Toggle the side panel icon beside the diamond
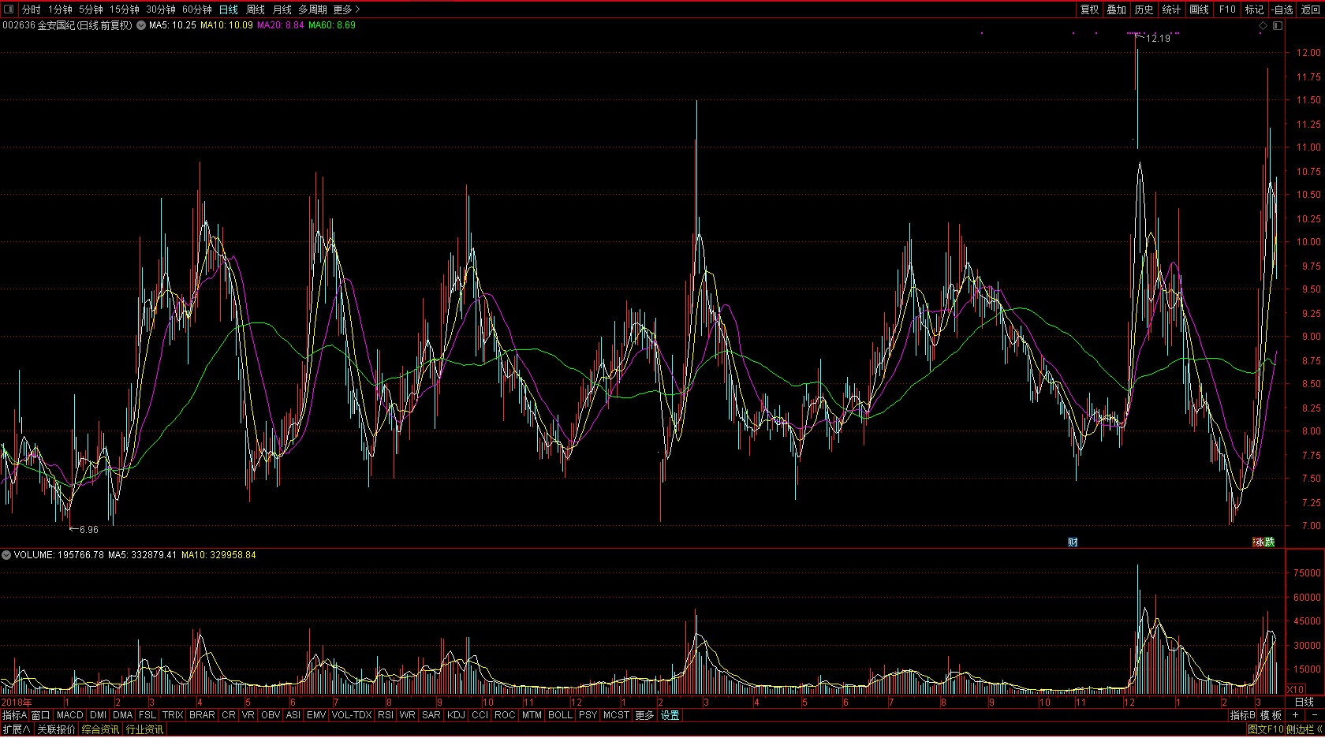1325x738 pixels. tap(1278, 26)
